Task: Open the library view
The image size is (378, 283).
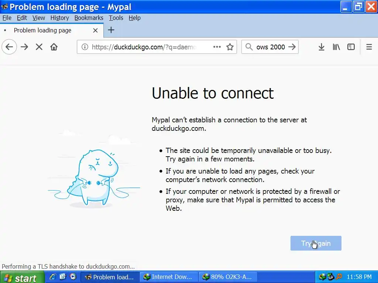Action: (336, 47)
